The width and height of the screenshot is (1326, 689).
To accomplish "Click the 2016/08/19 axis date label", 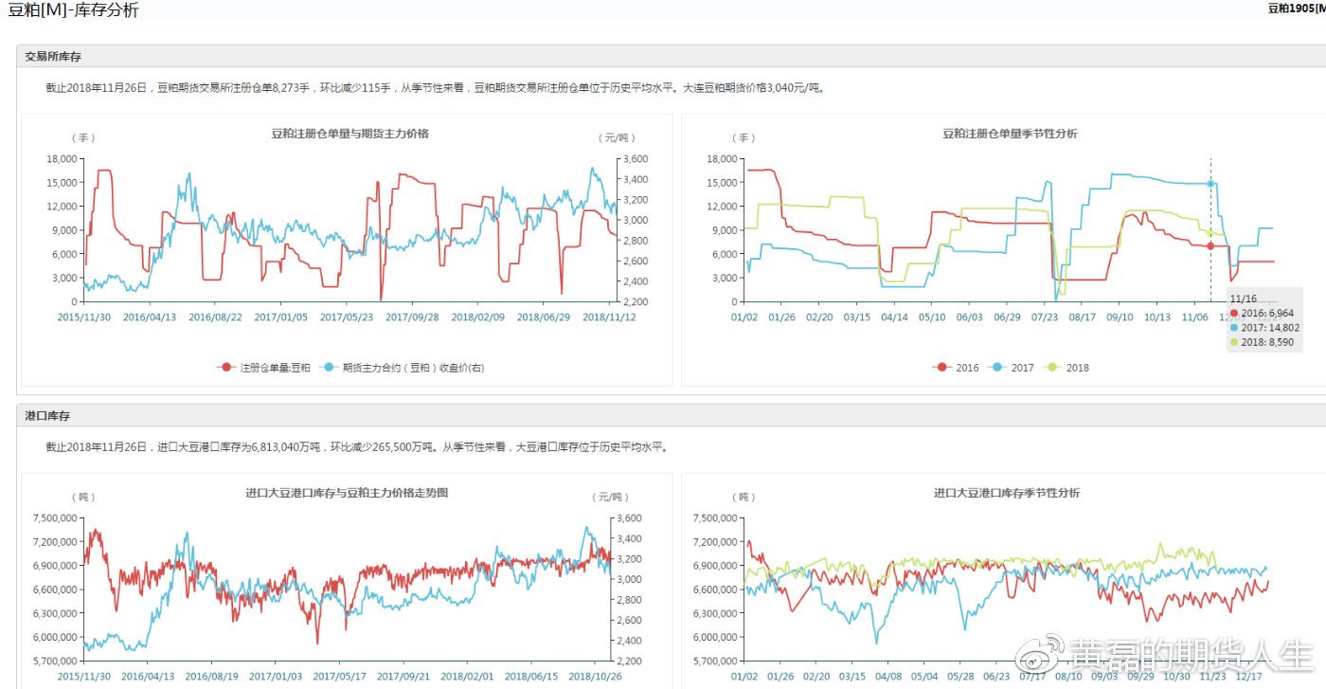I will click(211, 677).
